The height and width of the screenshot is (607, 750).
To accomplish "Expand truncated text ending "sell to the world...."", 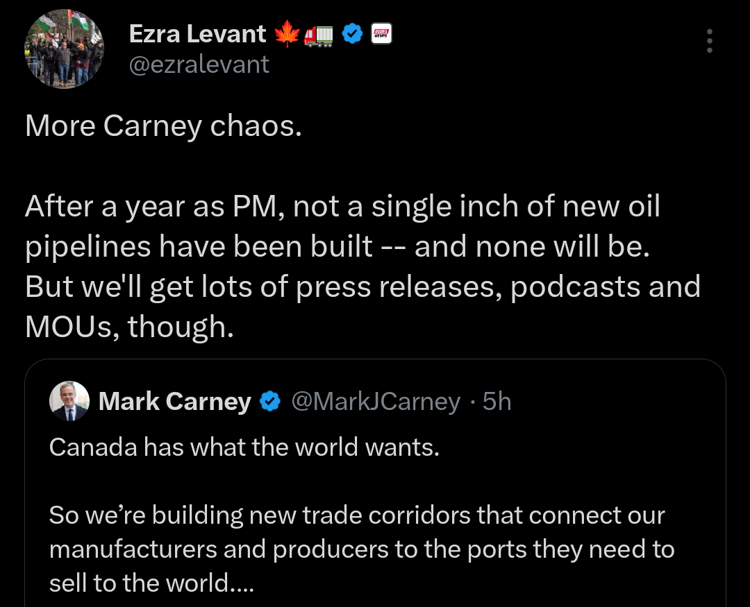I will 151,583.
